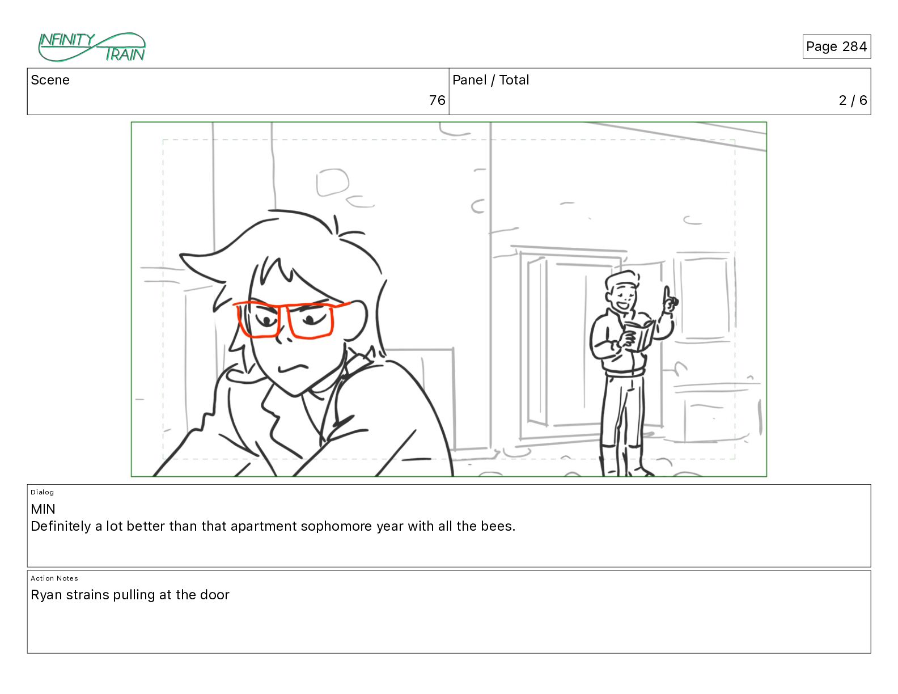
Task: Select the speaker name MIN
Action: [x=43, y=509]
